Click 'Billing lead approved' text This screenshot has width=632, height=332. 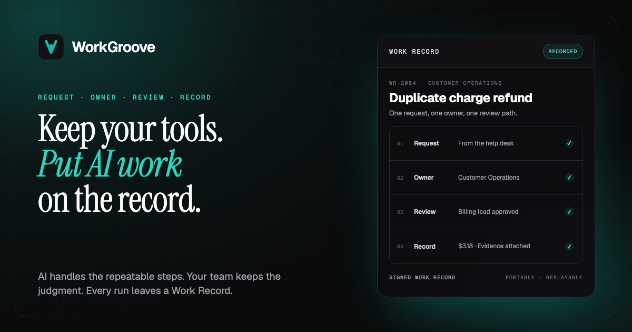(x=488, y=212)
